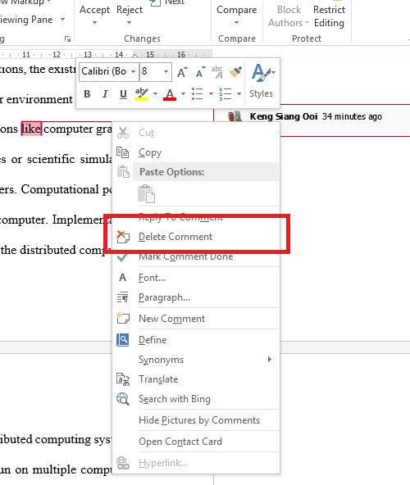Image resolution: width=410 pixels, height=485 pixels.
Task: Open the font name Calibri dropdown
Action: pyautogui.click(x=133, y=71)
